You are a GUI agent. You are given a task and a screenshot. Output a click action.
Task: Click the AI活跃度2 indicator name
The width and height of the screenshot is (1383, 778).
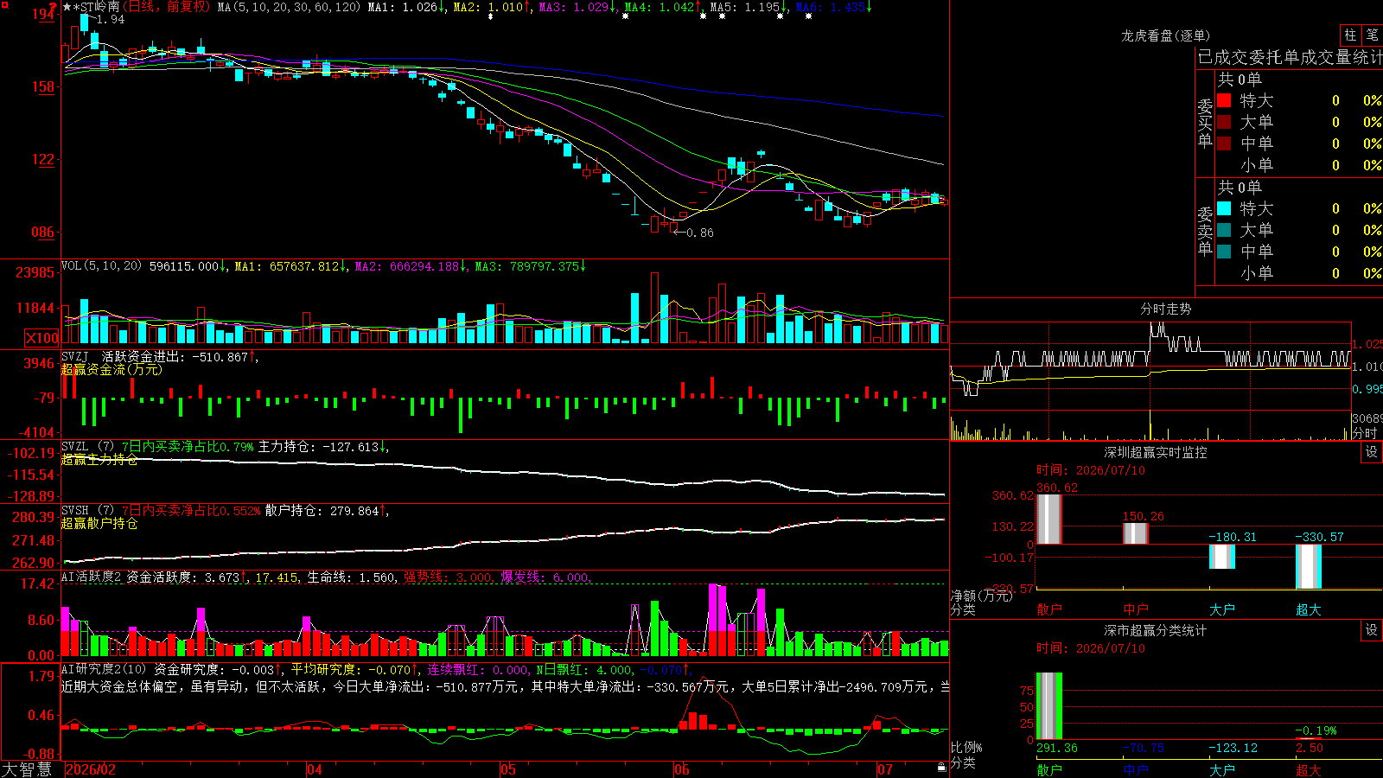(x=92, y=577)
